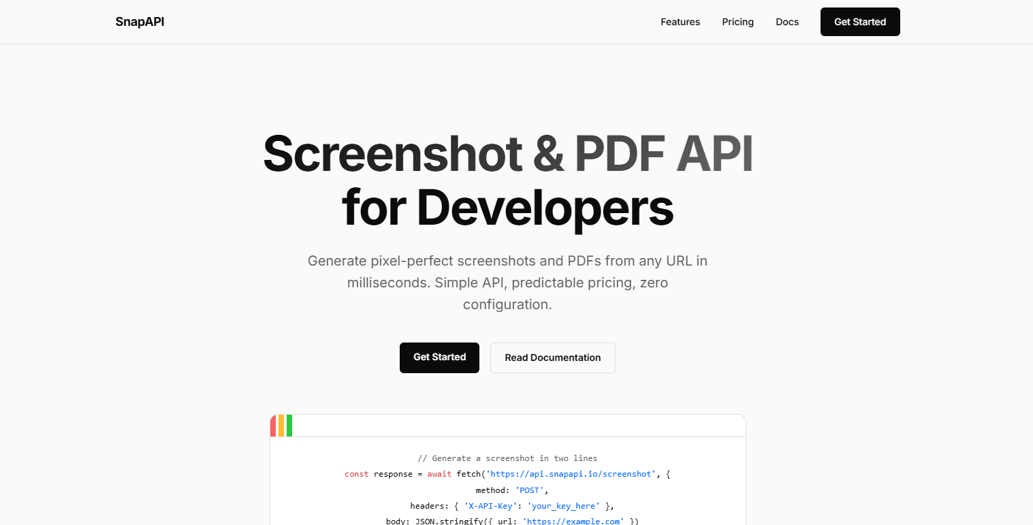The width and height of the screenshot is (1033, 525).
Task: Click the dark Get Started hero button
Action: point(439,357)
